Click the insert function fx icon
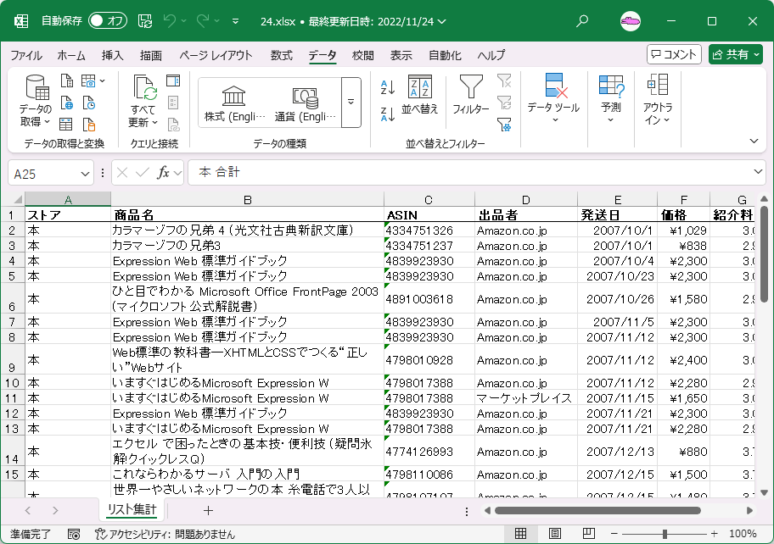This screenshot has width=774, height=544. click(x=163, y=173)
